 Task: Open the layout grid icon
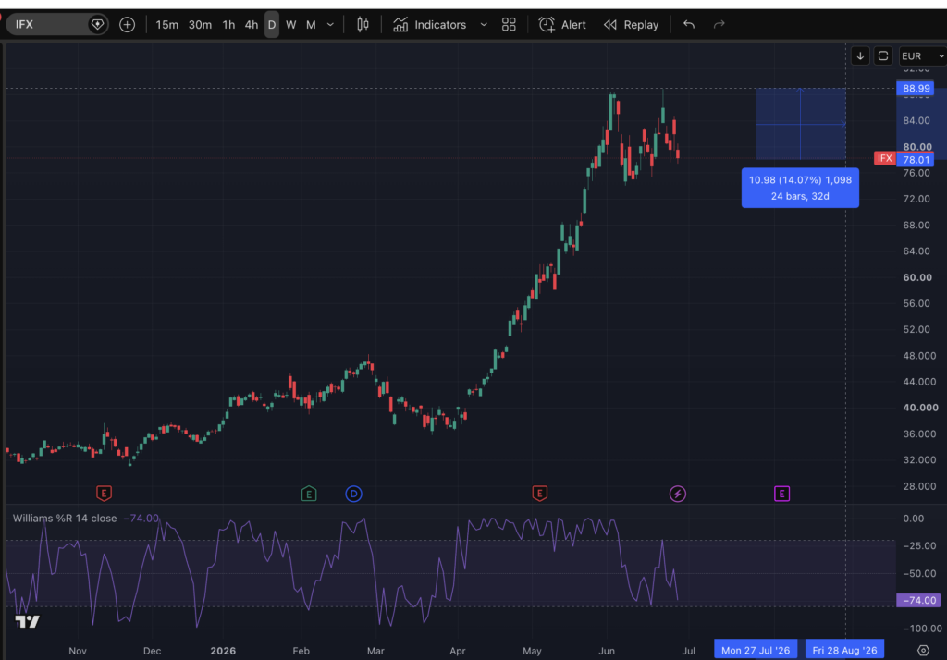(509, 25)
